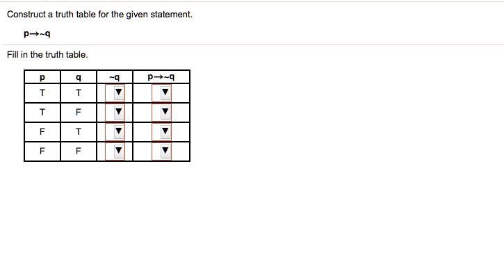This screenshot has width=504, height=255.
Task: Open the ~q dropdown in row T, F
Action: [115, 112]
